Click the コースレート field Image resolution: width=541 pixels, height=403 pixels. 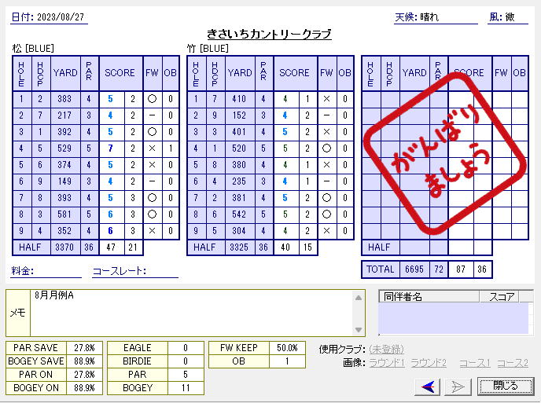tap(135, 271)
